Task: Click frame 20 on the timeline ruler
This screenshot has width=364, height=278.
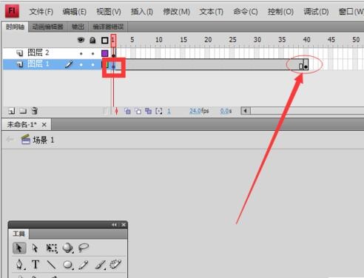Action: coord(208,40)
